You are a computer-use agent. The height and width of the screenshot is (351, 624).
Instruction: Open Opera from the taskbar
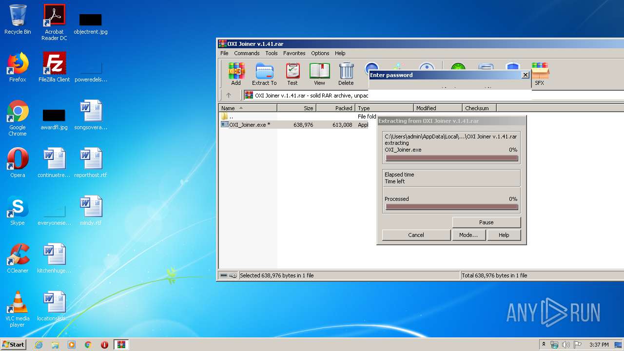(x=104, y=345)
